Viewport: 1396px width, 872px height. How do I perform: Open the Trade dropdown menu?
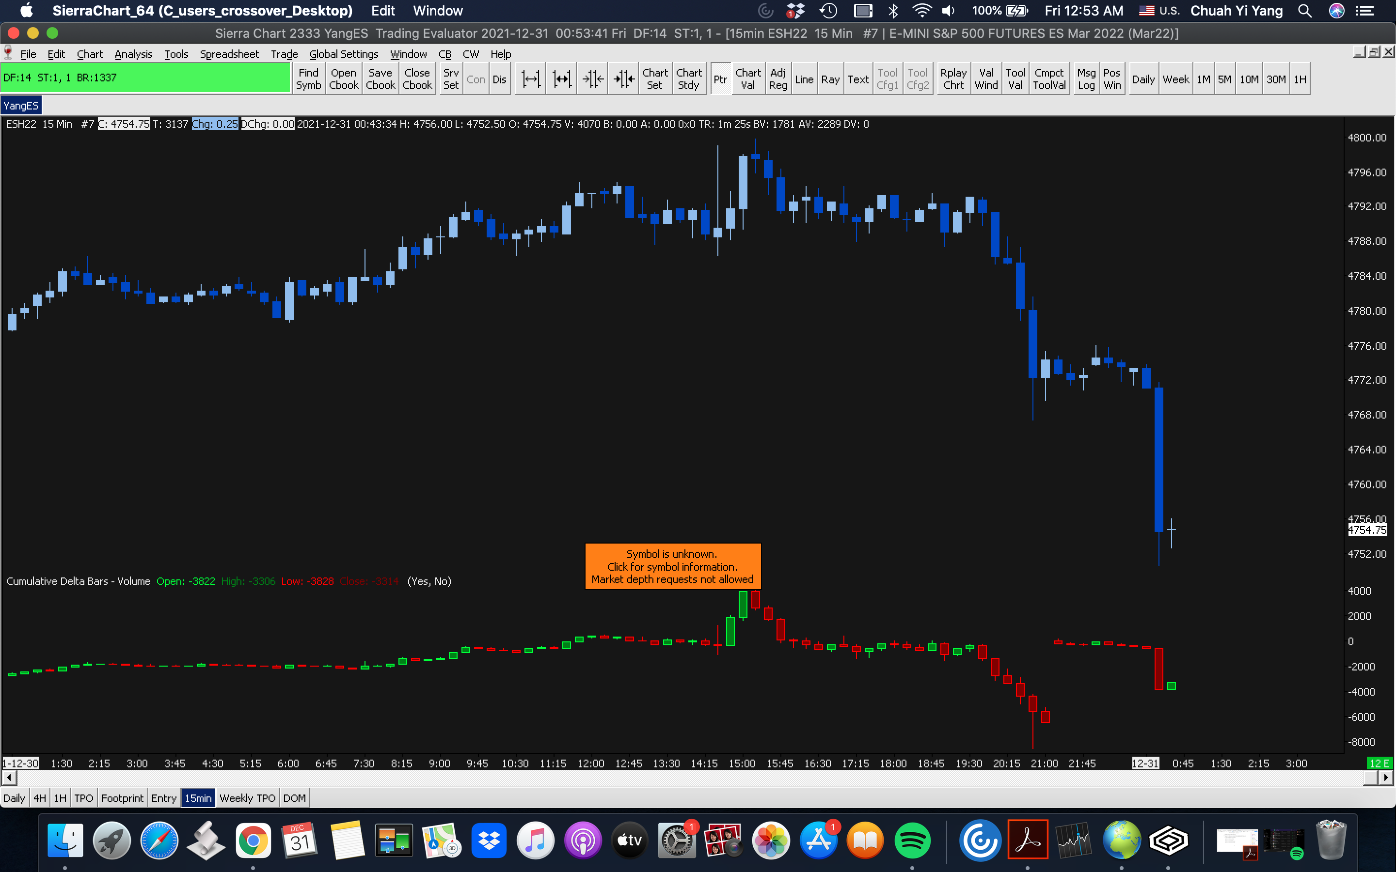[284, 54]
